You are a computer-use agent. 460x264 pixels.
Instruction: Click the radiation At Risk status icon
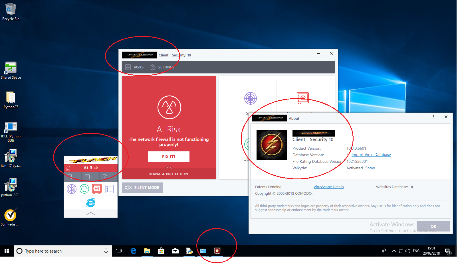tap(169, 107)
